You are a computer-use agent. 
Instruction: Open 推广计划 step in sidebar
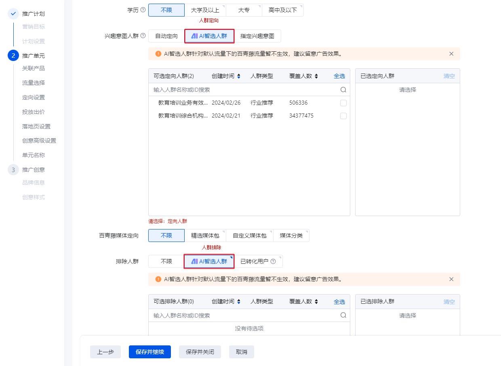[34, 14]
